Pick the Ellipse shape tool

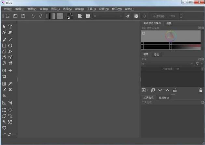(10, 46)
